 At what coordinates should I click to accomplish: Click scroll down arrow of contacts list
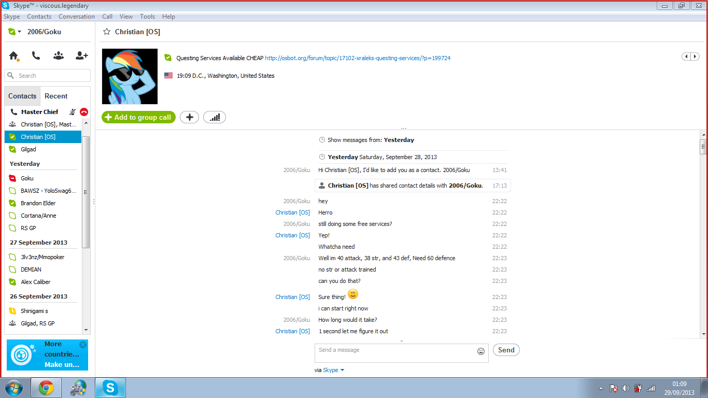[86, 330]
